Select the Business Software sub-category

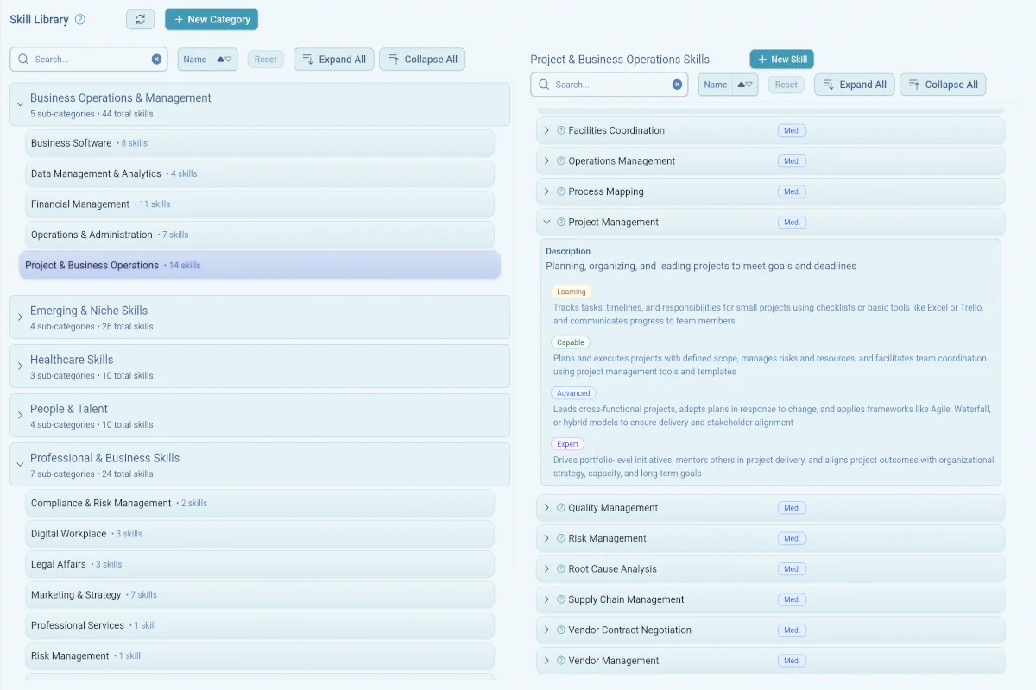click(260, 143)
